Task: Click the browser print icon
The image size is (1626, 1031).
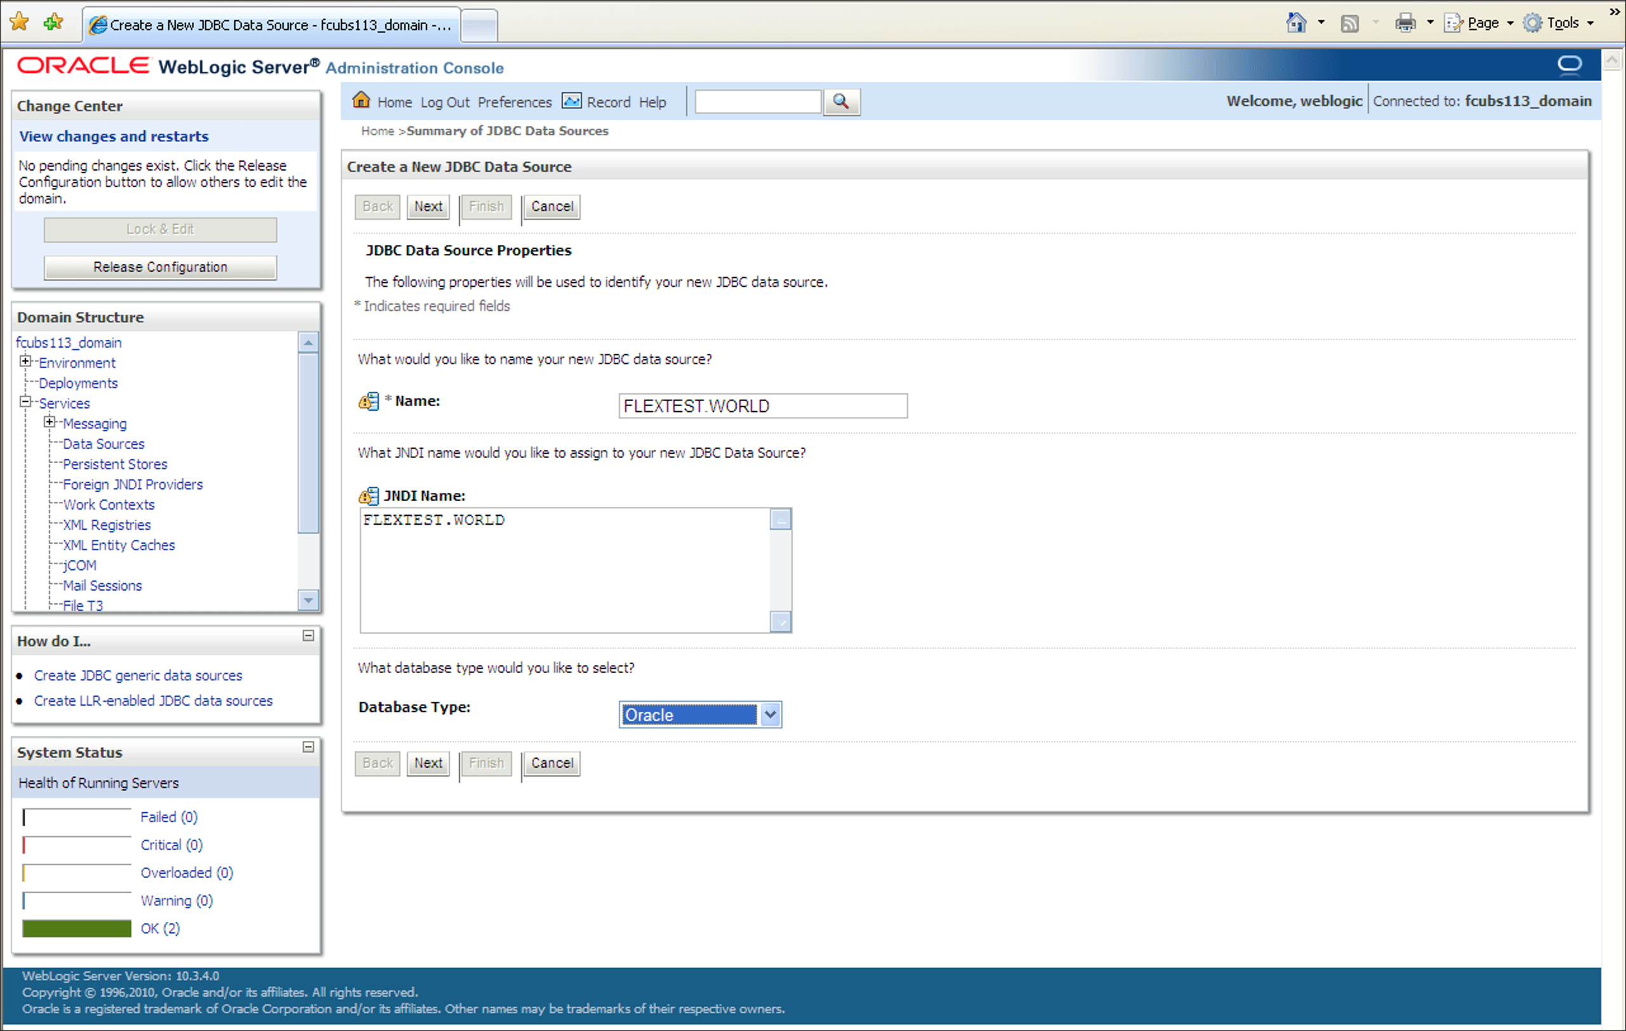Action: tap(1405, 23)
